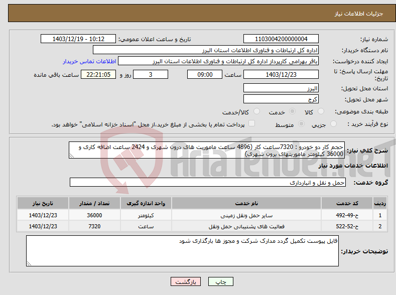Viewport: 396px width, 295px height.
Task: Click the نام خدمت column header
Action: 246,203
